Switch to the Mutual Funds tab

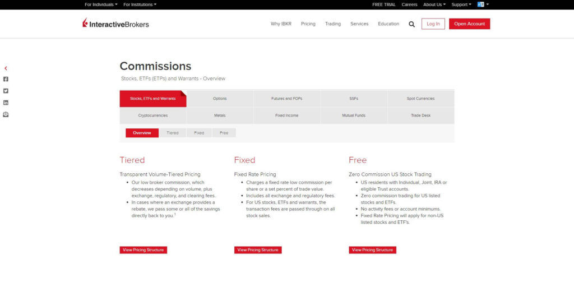coord(354,115)
